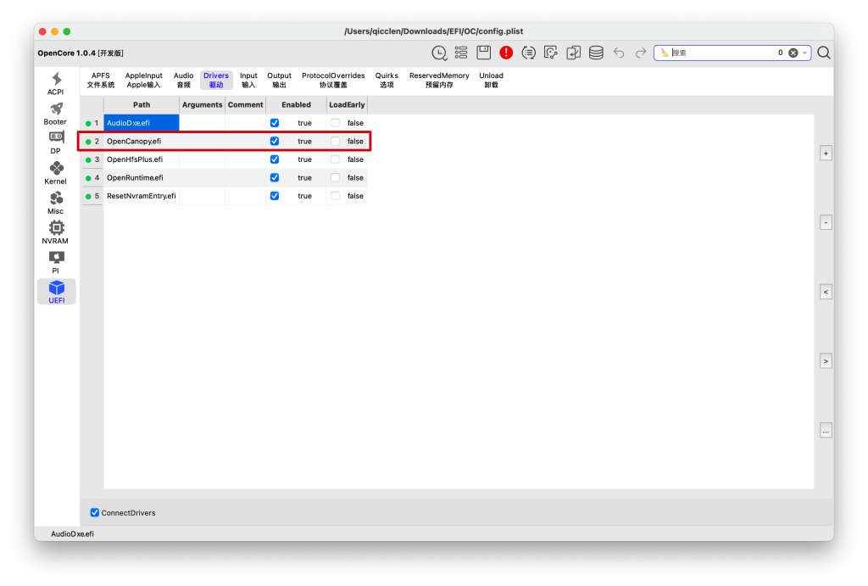The width and height of the screenshot is (868, 586).
Task: Click the red exclamation validation icon
Action: coord(506,53)
